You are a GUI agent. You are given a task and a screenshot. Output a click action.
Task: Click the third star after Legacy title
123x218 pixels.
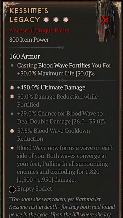(x=66, y=20)
